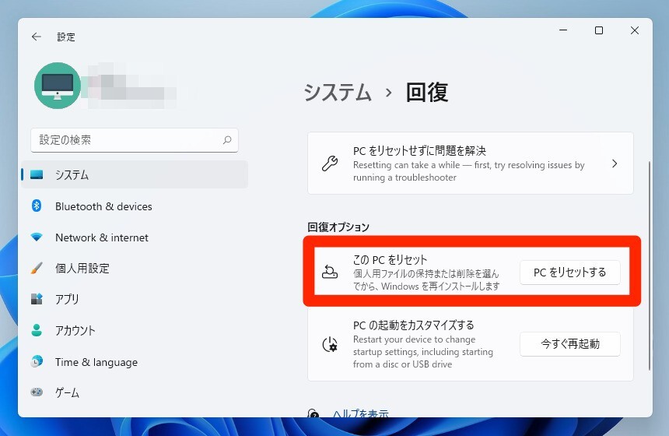Viewport: 669px width, 436px height.
Task: Click PC の起動をカスタマイズする title text
Action: (x=413, y=325)
